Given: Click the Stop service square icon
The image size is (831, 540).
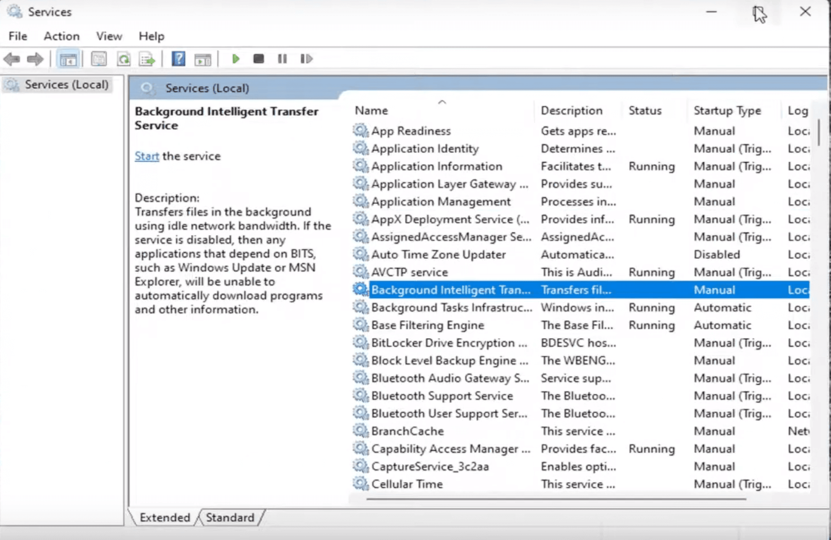Looking at the screenshot, I should click(258, 59).
